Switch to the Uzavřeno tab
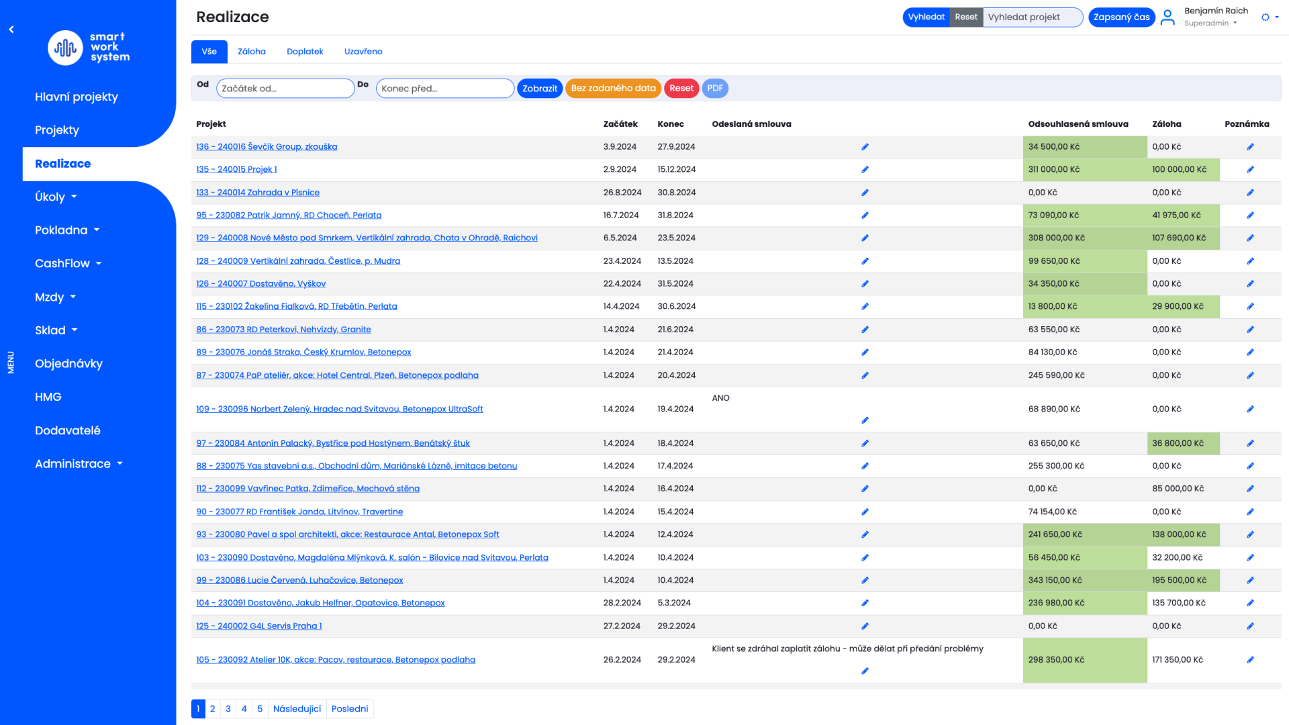This screenshot has width=1289, height=725. (363, 52)
